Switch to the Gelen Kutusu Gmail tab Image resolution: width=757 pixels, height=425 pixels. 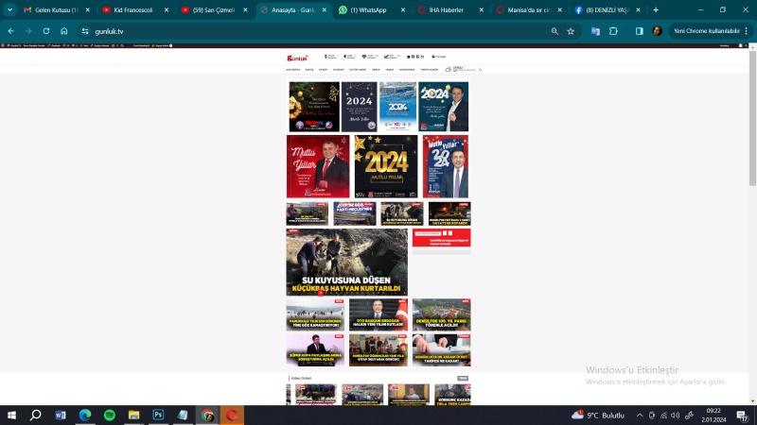click(52, 9)
